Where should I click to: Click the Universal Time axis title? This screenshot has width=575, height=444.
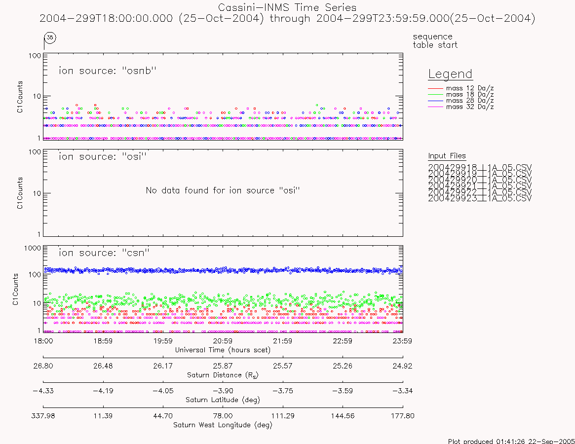pyautogui.click(x=223, y=350)
